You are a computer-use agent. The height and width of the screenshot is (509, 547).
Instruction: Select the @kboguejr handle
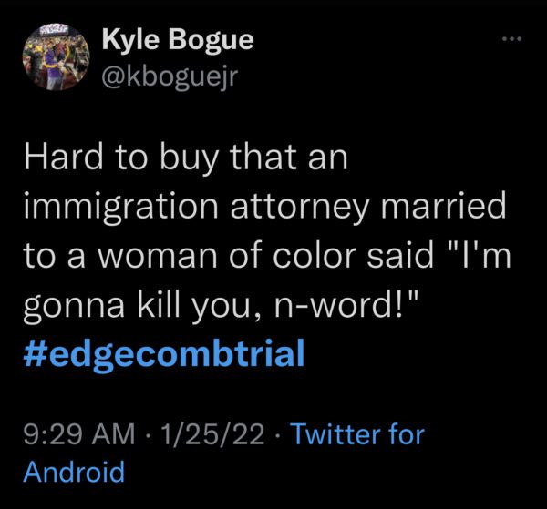tap(170, 77)
